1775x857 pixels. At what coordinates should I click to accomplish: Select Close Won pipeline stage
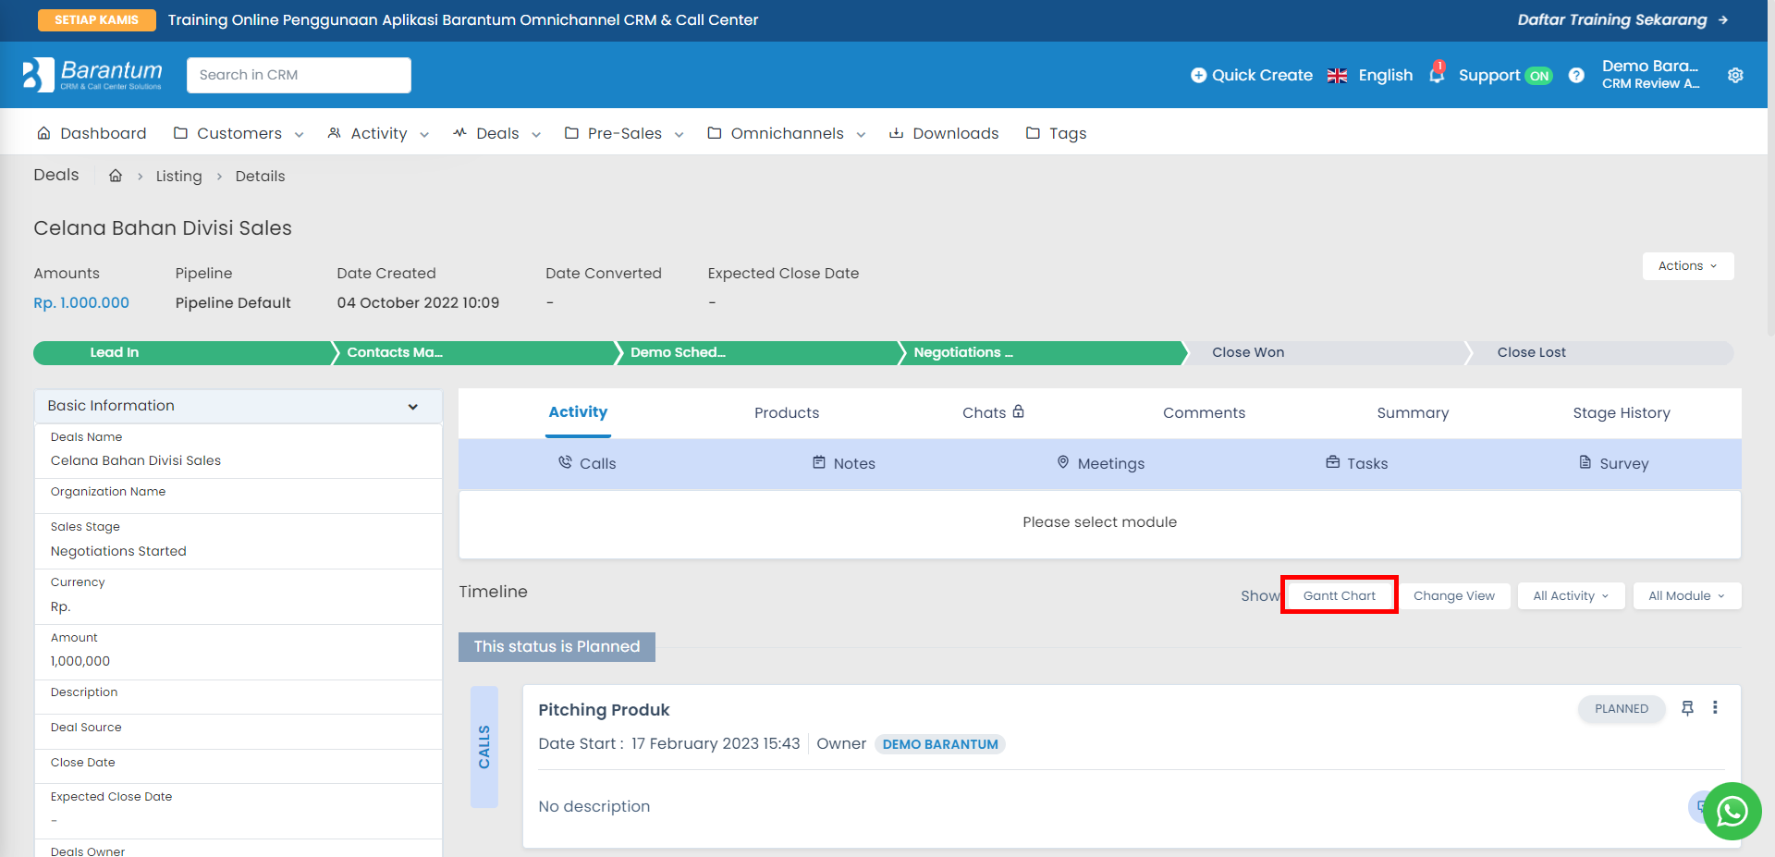[x=1326, y=353]
